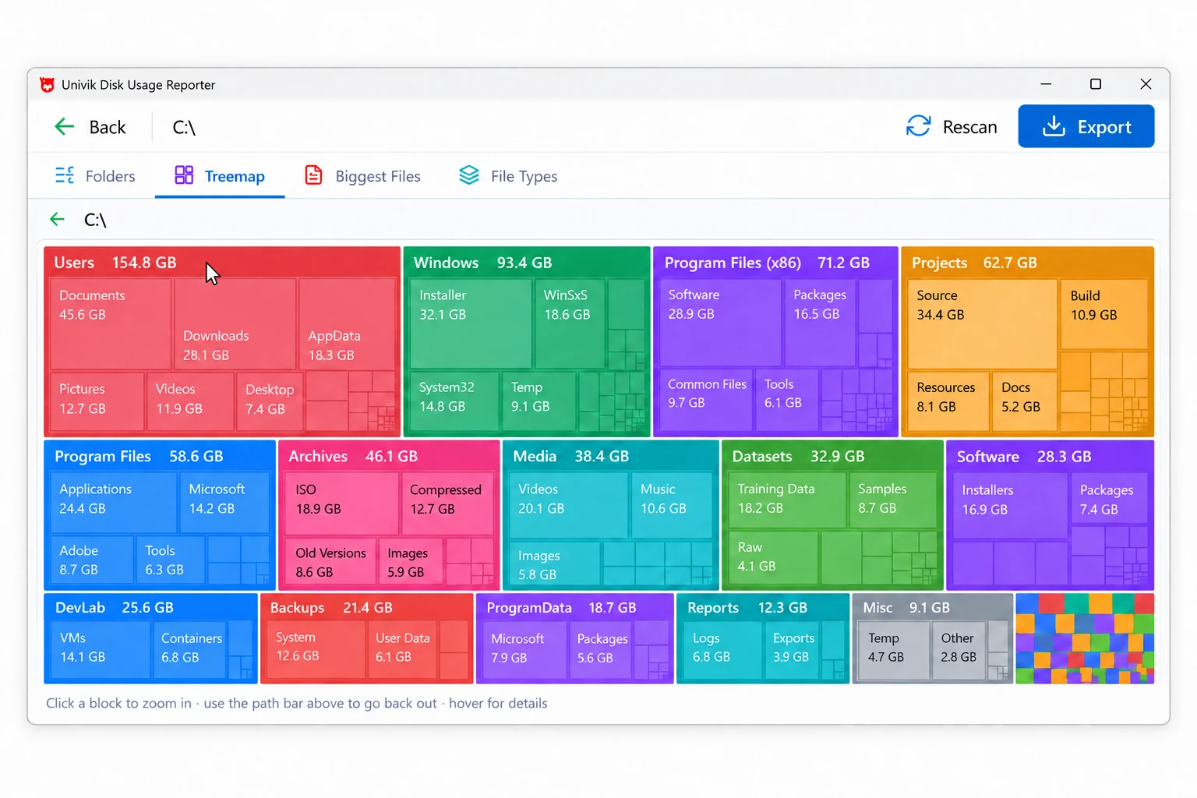The image size is (1197, 798).
Task: Click the Microsoft 7.9 GB block in ProgramData
Action: click(524, 649)
